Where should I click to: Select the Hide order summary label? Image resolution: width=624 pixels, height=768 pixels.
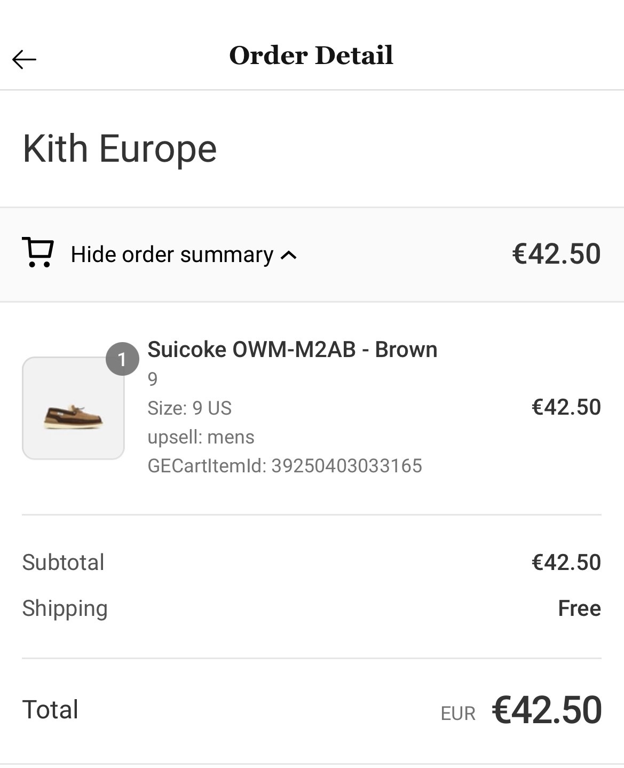click(x=172, y=255)
